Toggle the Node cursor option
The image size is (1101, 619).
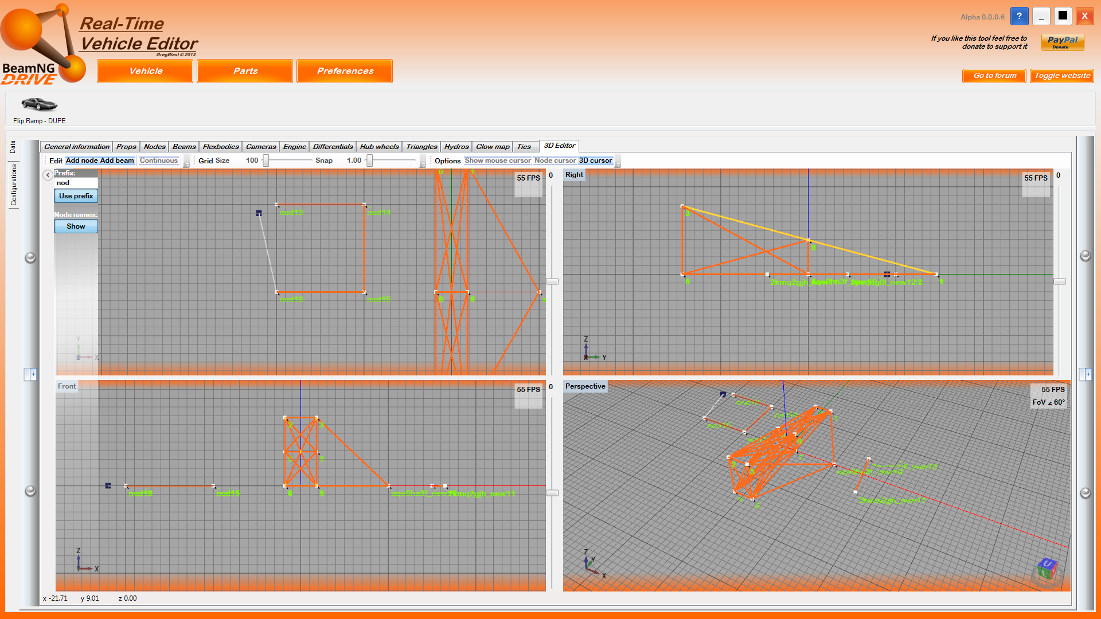pyautogui.click(x=555, y=160)
